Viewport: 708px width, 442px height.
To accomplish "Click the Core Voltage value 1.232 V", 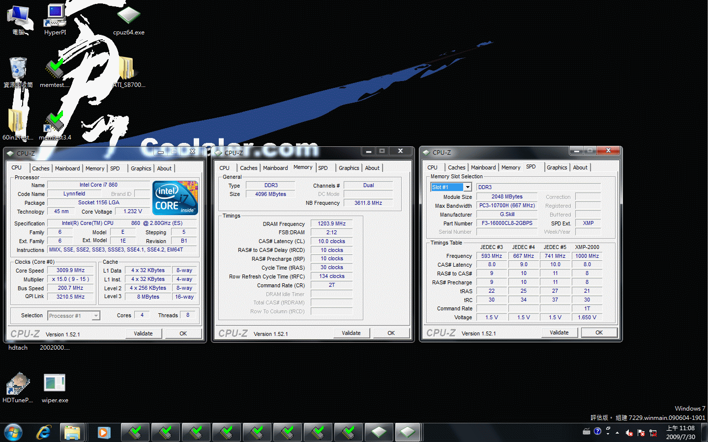I will pos(132,212).
